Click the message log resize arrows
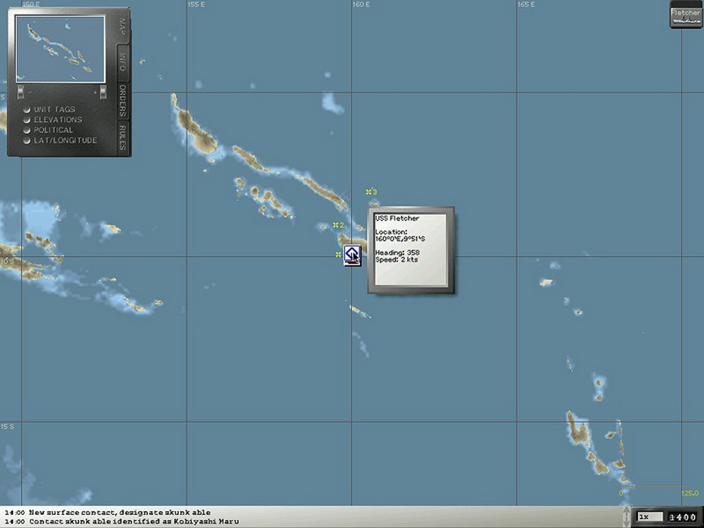 click(626, 516)
